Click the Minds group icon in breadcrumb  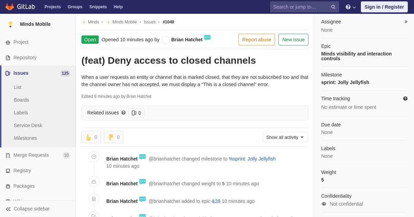84,22
